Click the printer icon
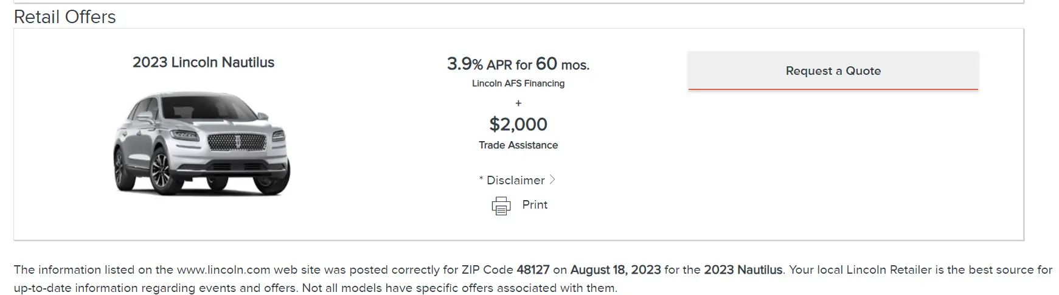Screen dimensions: 1059x295 tap(501, 206)
